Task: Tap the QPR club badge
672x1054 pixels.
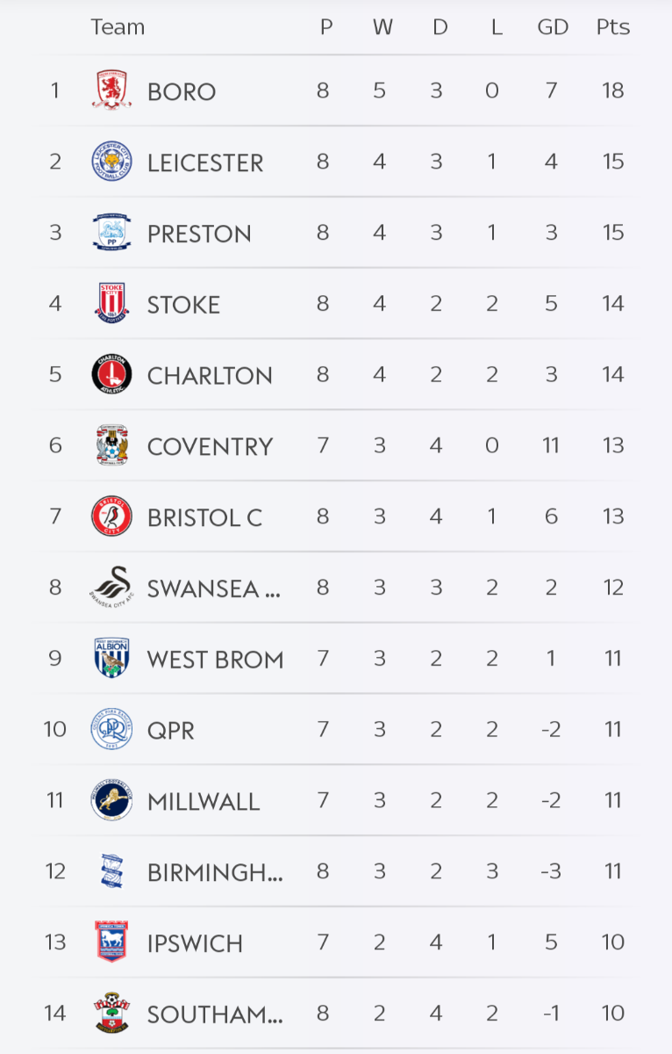Action: coord(112,729)
